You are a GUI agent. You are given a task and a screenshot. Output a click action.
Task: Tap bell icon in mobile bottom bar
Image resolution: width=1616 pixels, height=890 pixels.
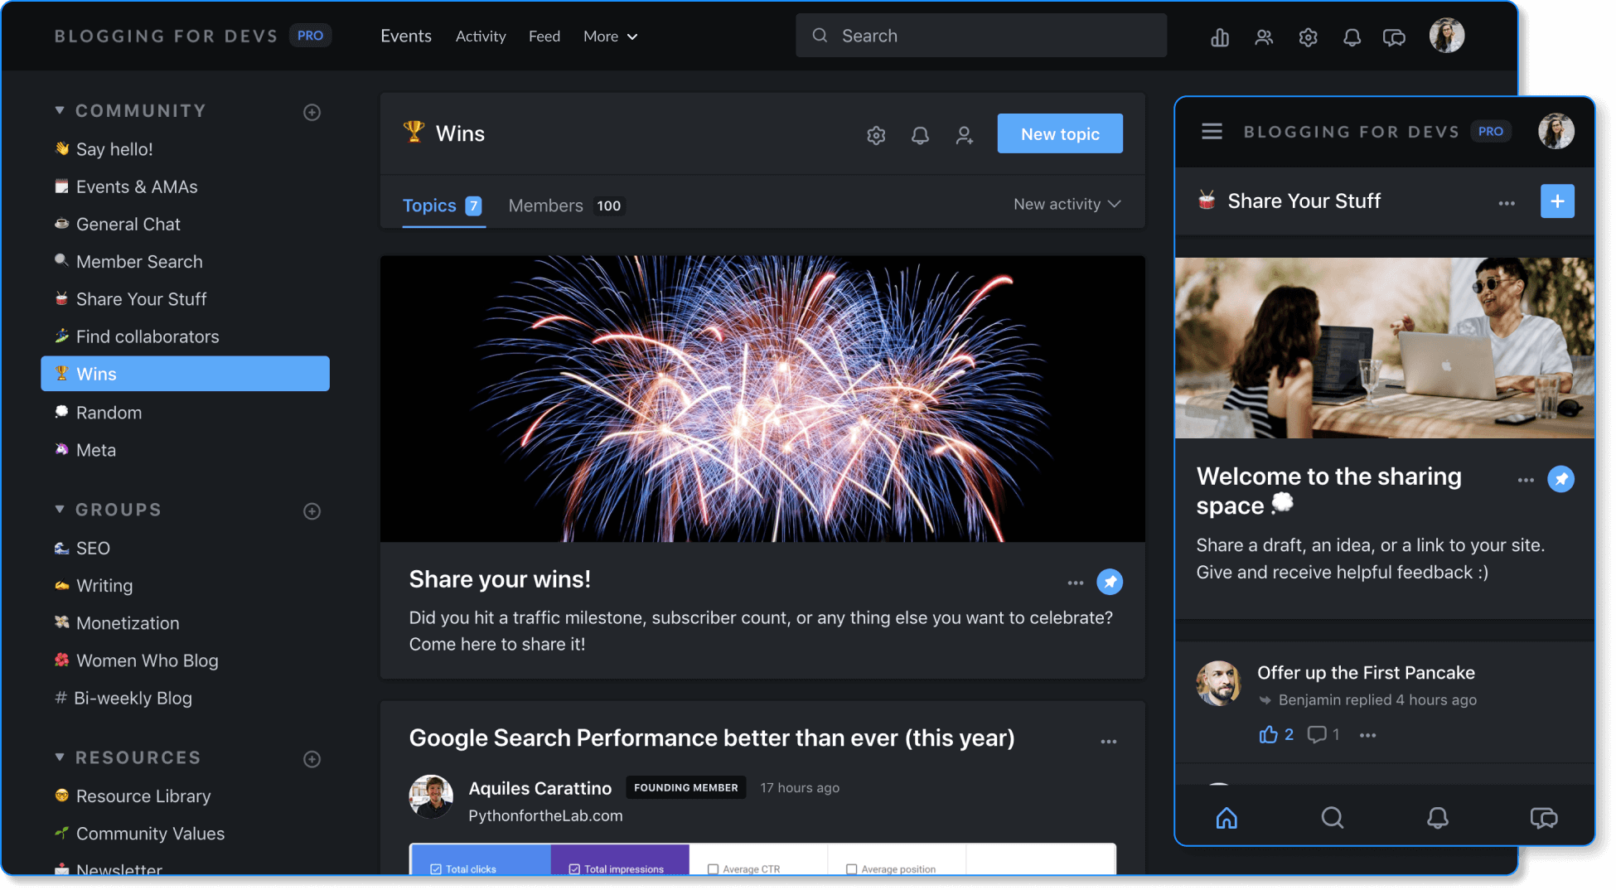click(x=1438, y=819)
